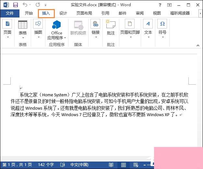Click the 文本 Text icon
Screen dimensions: 203x169
[148, 24]
